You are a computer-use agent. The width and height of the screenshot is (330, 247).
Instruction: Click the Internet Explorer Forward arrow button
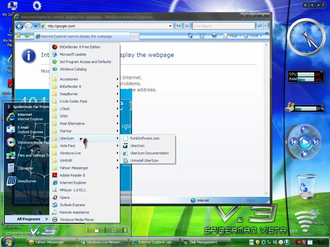(29, 26)
